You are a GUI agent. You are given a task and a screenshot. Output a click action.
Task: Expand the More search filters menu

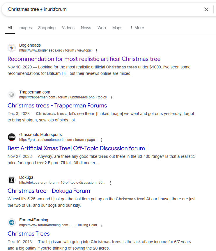(x=137, y=28)
